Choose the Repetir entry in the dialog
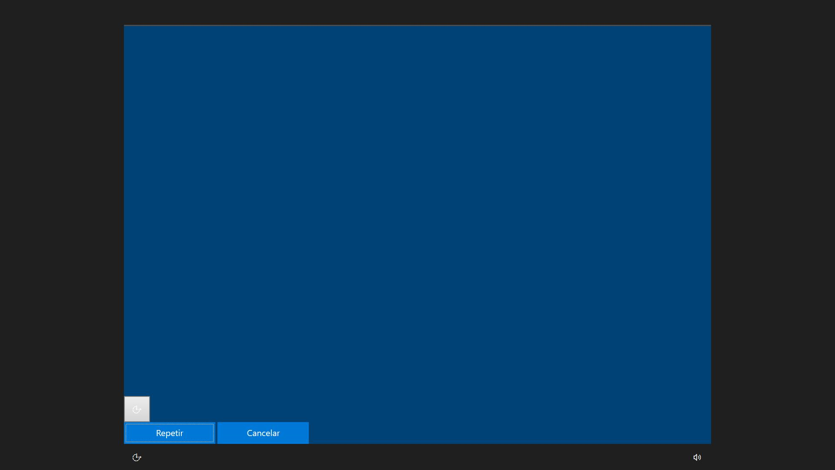This screenshot has width=835, height=470. point(169,433)
